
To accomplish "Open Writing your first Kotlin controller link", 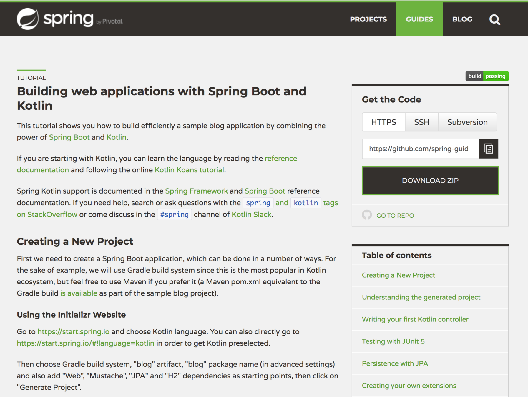I will point(415,319).
